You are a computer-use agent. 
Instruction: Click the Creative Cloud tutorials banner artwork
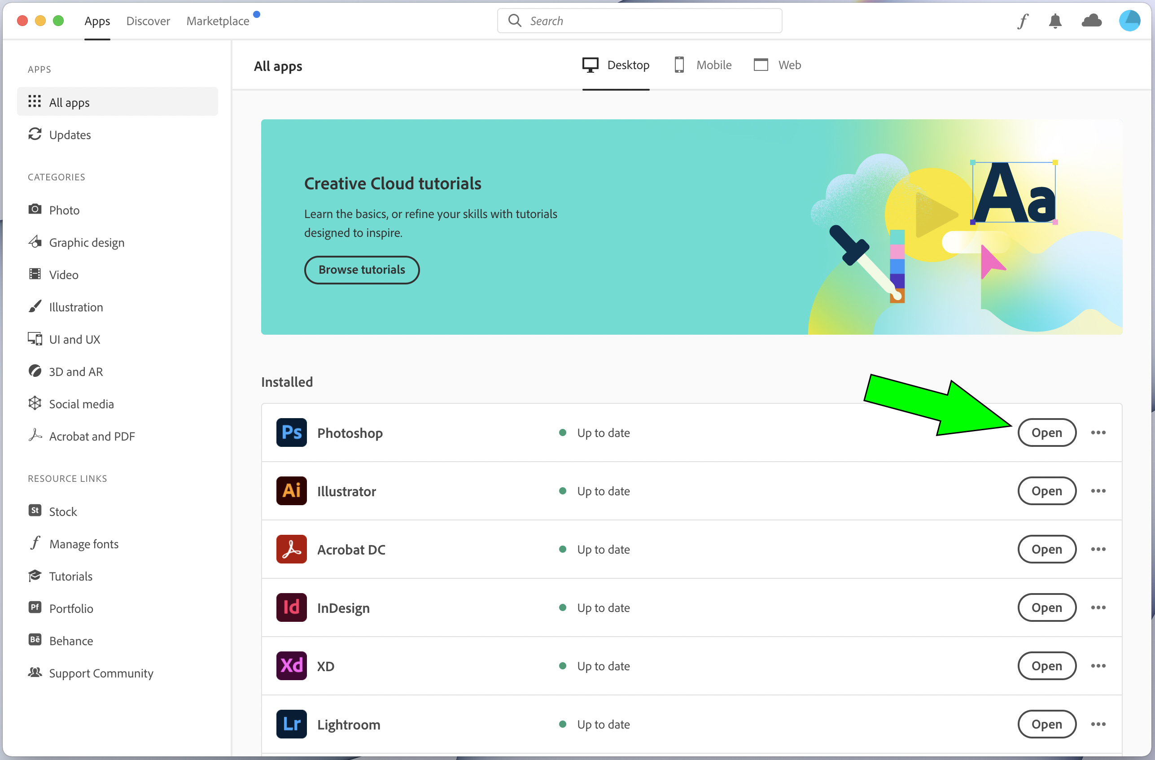click(x=964, y=227)
